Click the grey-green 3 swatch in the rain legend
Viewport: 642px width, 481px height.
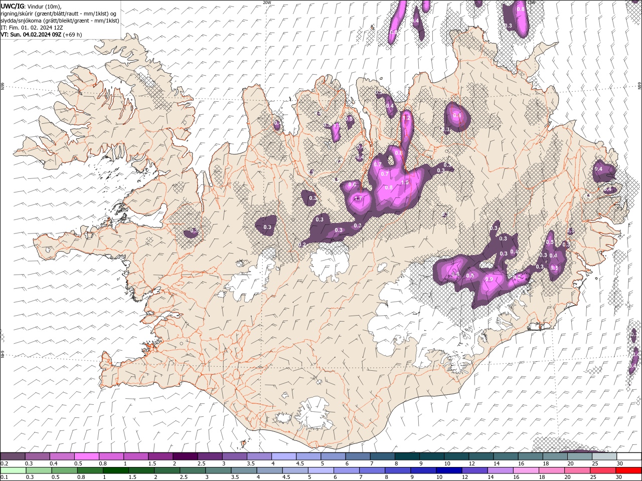pyautogui.click(x=218, y=470)
